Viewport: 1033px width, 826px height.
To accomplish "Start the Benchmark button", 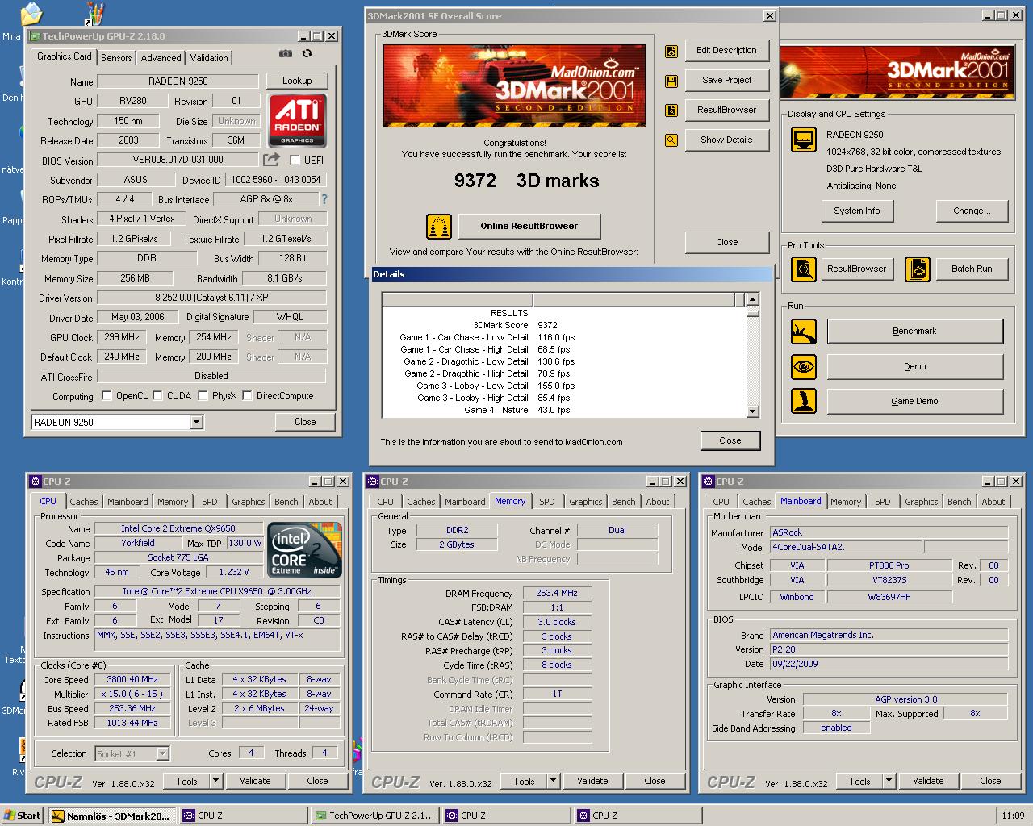I will pos(914,332).
